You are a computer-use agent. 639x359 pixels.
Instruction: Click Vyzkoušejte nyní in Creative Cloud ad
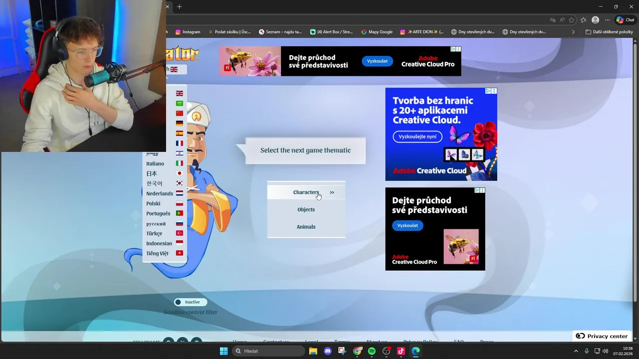(417, 137)
